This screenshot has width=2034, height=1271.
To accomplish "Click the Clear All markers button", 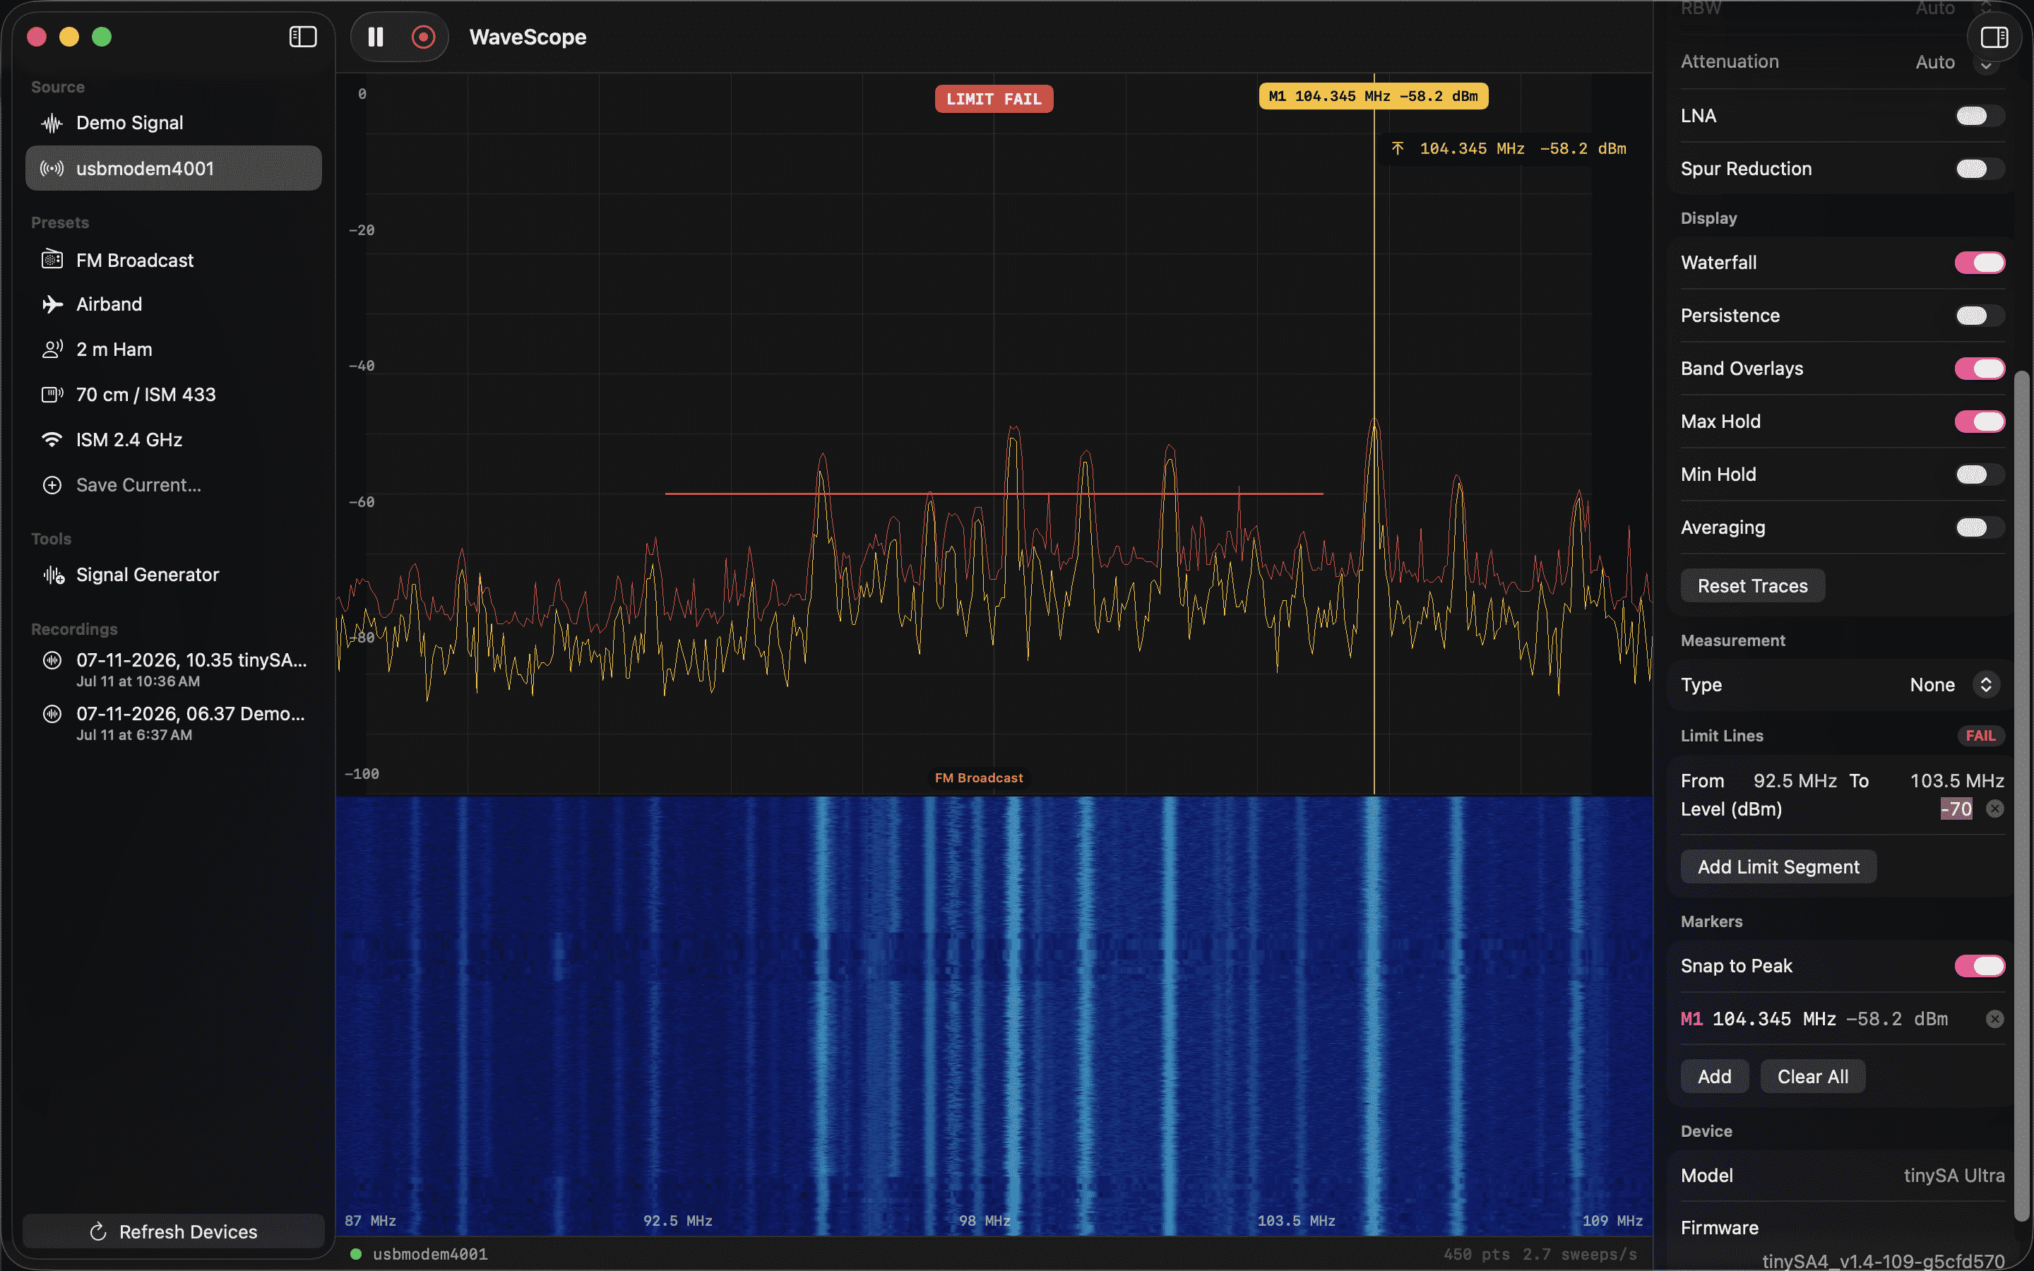I will click(1813, 1077).
